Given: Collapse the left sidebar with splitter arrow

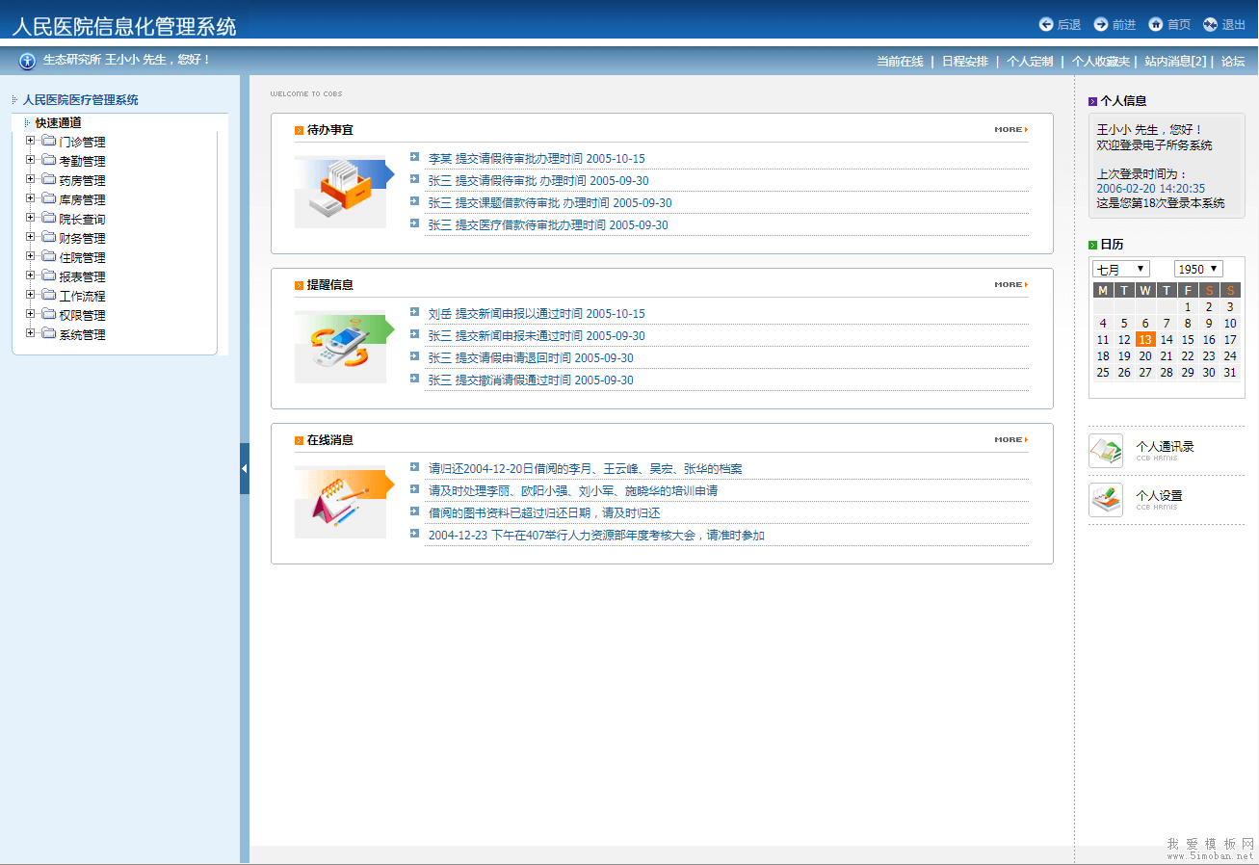Looking at the screenshot, I should coord(245,468).
